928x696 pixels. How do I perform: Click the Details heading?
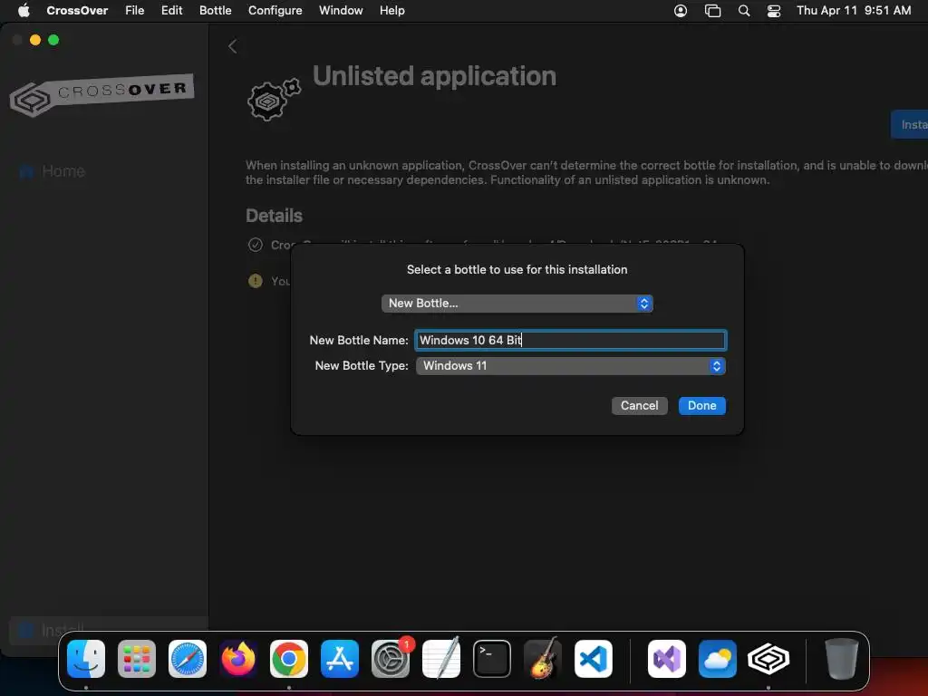pos(274,216)
